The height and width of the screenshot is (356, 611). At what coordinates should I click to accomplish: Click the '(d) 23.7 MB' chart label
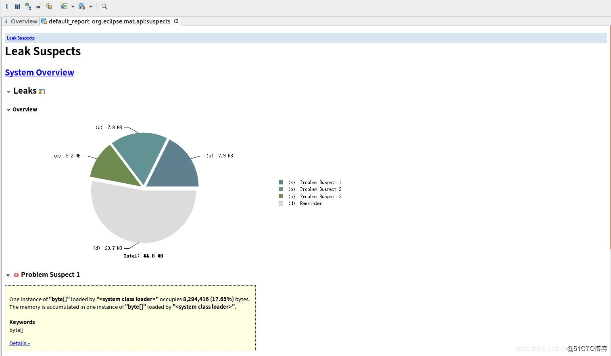(x=108, y=248)
